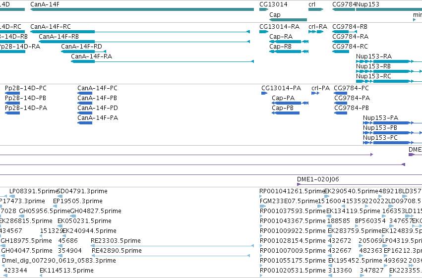Select the RP001009922.5prime EST label

(x=293, y=231)
